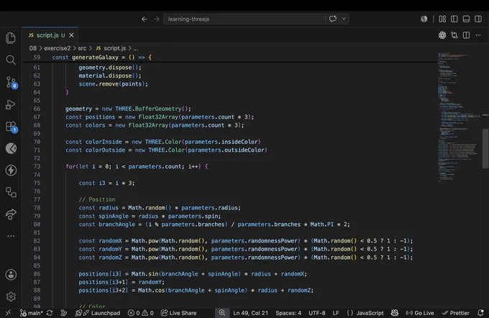The width and height of the screenshot is (489, 318).
Task: Split the editor to the right
Action: point(466,35)
